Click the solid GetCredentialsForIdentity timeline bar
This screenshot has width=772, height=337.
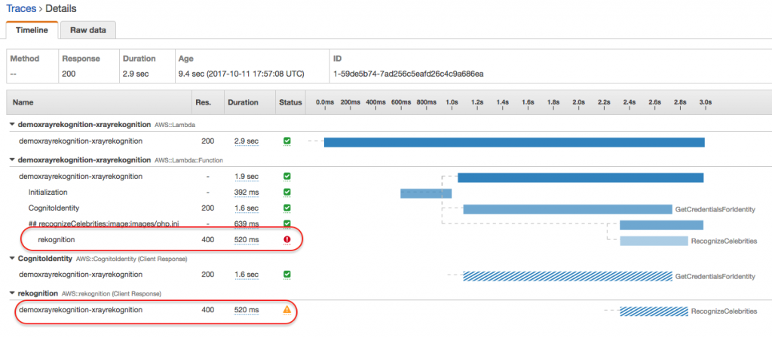pos(568,209)
